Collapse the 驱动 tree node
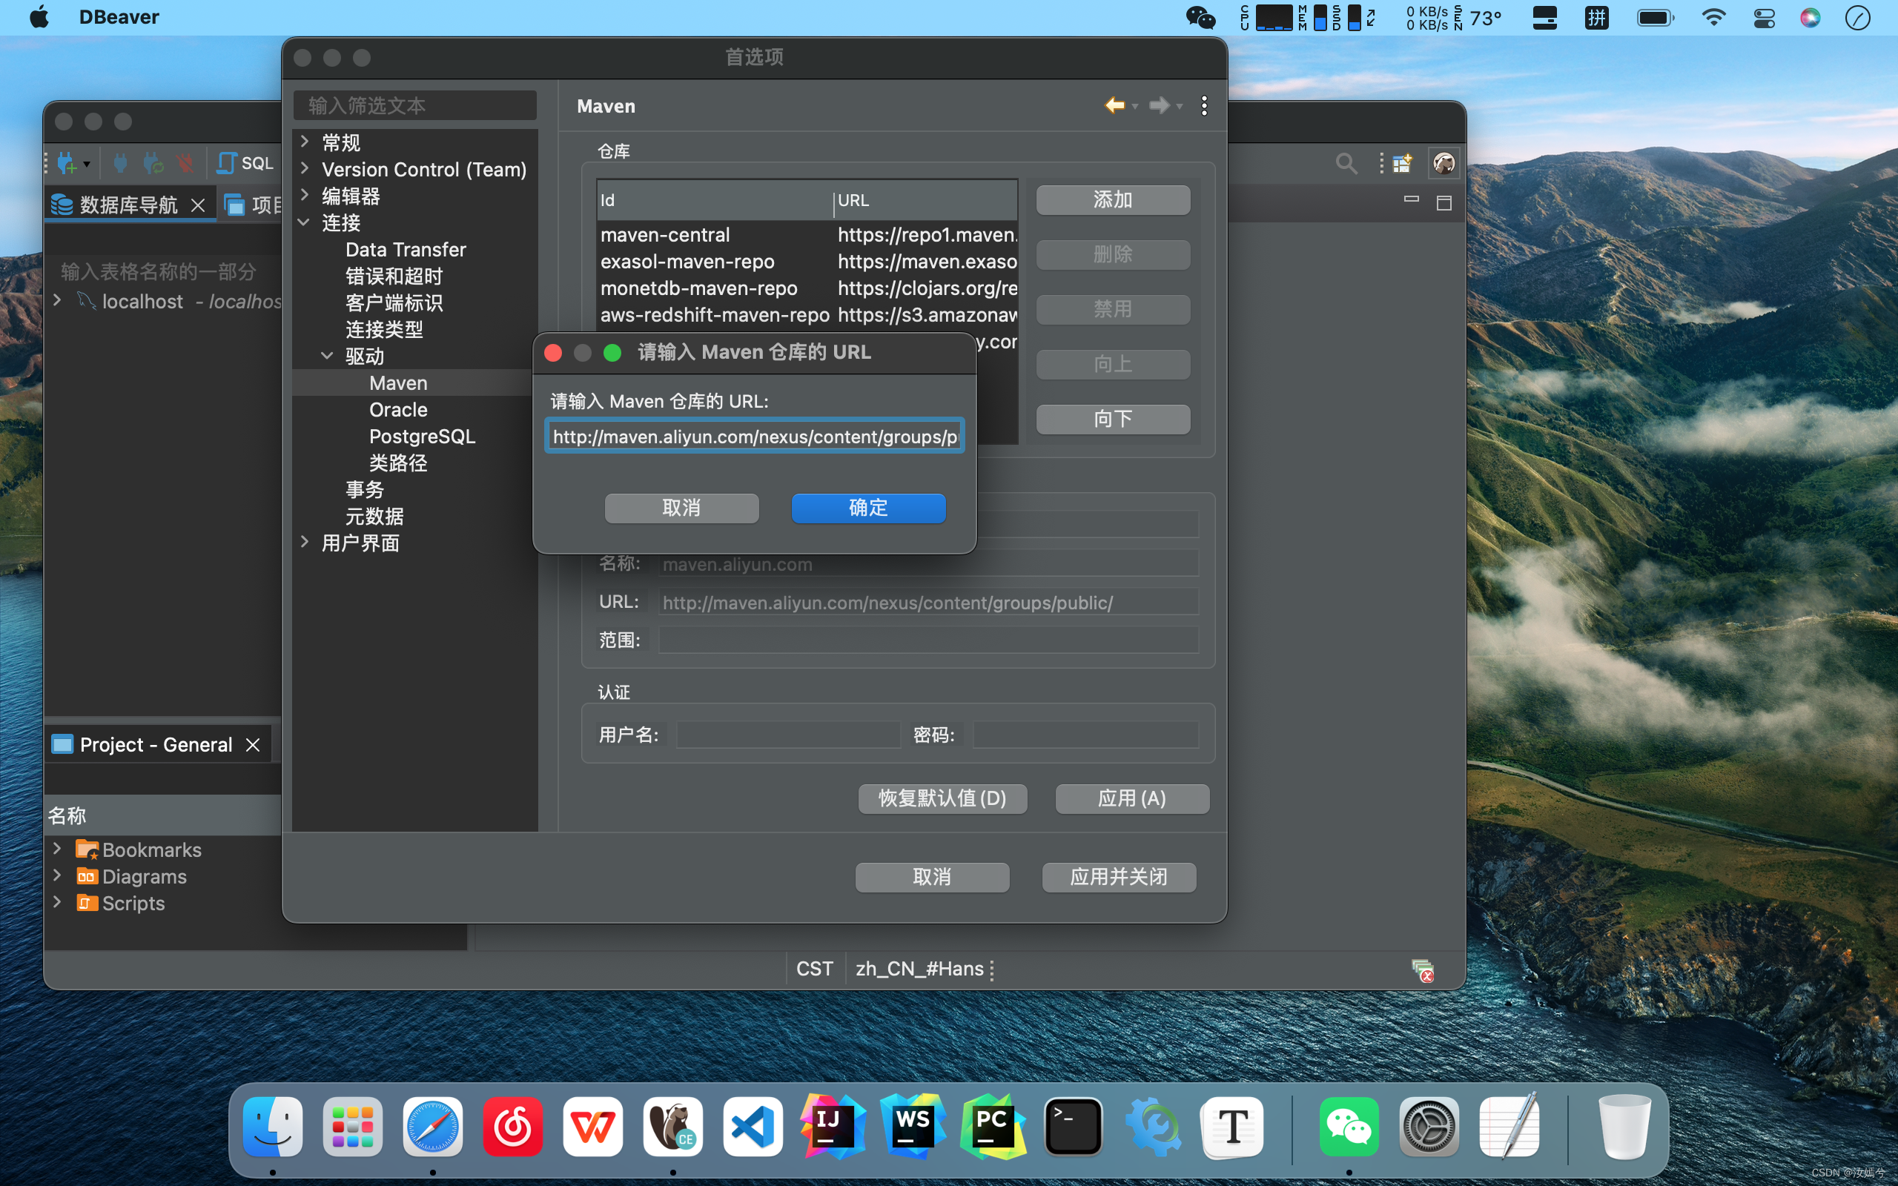 click(328, 356)
